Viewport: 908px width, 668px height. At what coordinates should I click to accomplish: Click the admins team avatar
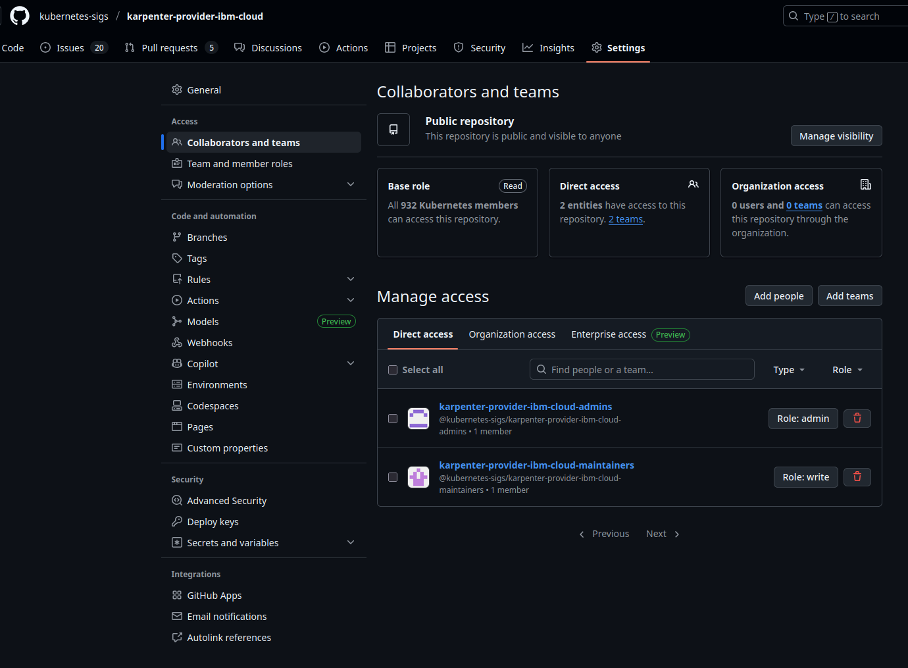[418, 419]
